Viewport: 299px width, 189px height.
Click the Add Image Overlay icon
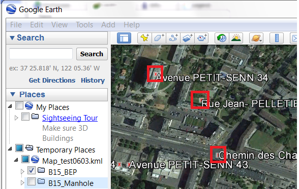(x=187, y=38)
